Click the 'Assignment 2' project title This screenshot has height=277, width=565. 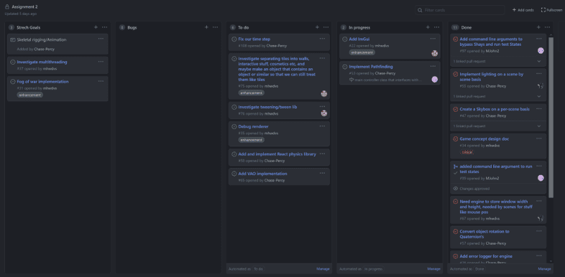point(24,7)
